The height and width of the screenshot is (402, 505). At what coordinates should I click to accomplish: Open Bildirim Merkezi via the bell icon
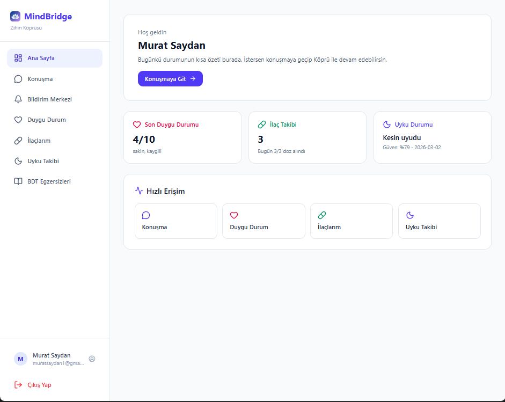[x=17, y=99]
